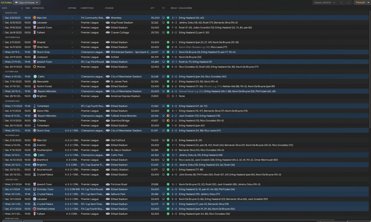Screen dimensions: 371x222
Task: Go to the previous season arrow
Action: coord(341,3)
